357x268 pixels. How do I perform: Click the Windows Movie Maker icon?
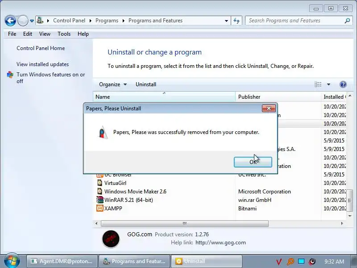[x=100, y=191]
